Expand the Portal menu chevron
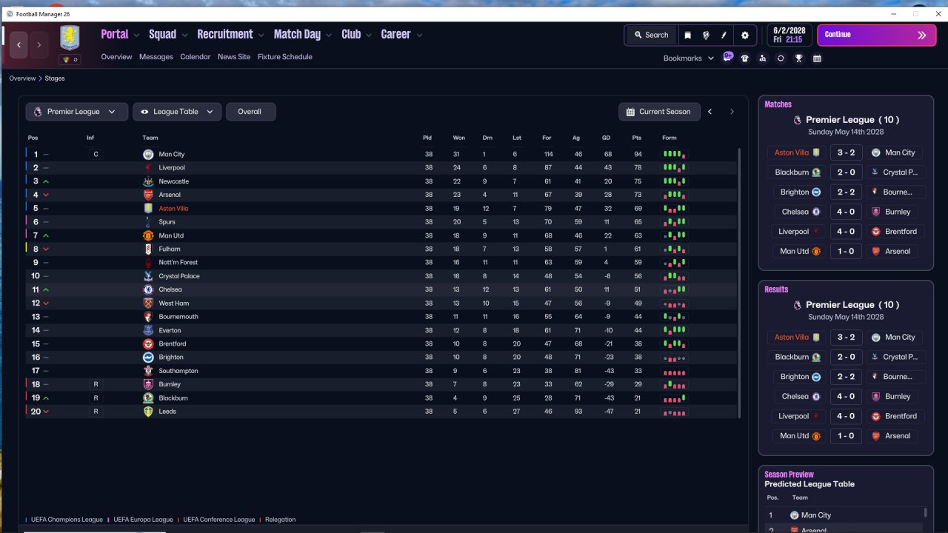This screenshot has width=948, height=533. pos(136,35)
